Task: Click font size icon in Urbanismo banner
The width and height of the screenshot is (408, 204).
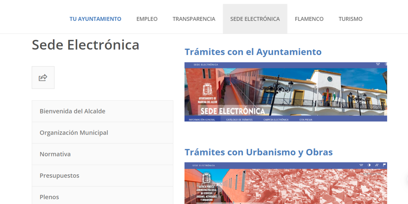Action: pyautogui.click(x=377, y=165)
